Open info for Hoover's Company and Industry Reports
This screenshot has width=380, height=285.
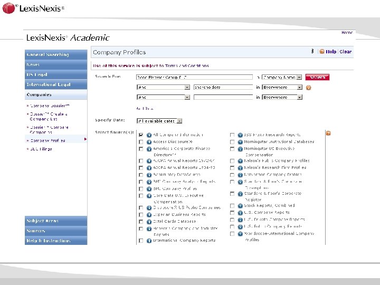[149, 229]
